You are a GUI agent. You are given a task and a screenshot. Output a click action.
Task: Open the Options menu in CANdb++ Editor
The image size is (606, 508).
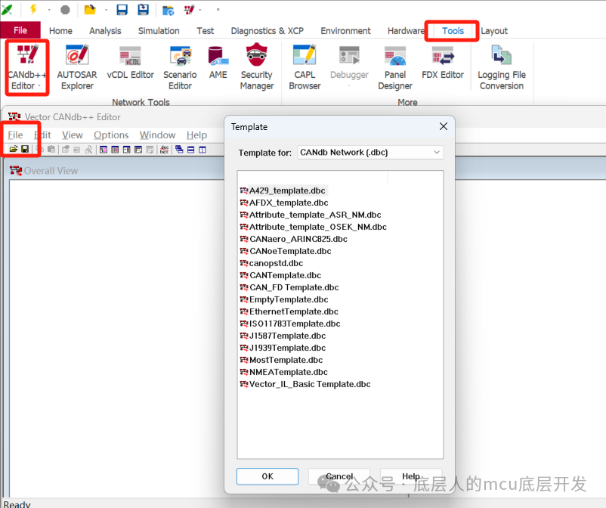[x=111, y=135]
